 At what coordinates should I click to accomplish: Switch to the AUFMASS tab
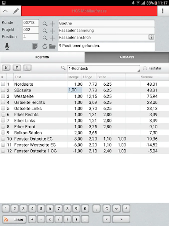(x=127, y=57)
